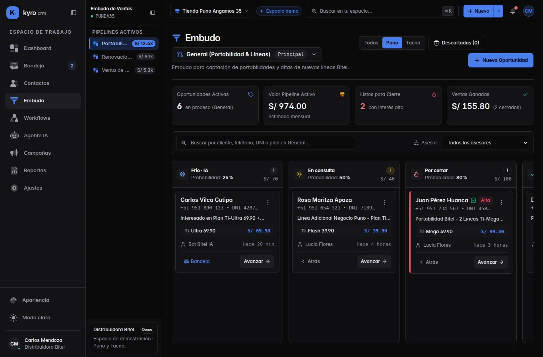Collapse main sidebar with panel icon
Screen dimensions: 543x357
(74, 13)
